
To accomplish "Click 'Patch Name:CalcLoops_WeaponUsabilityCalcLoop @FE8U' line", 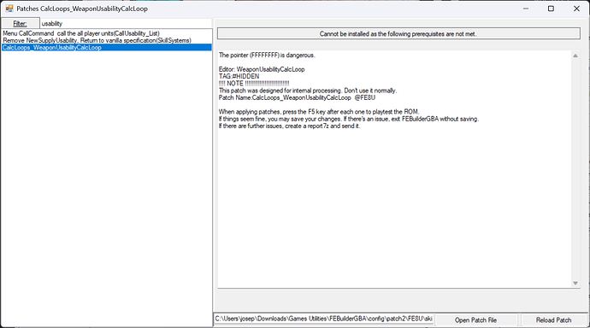I will tap(297, 97).
